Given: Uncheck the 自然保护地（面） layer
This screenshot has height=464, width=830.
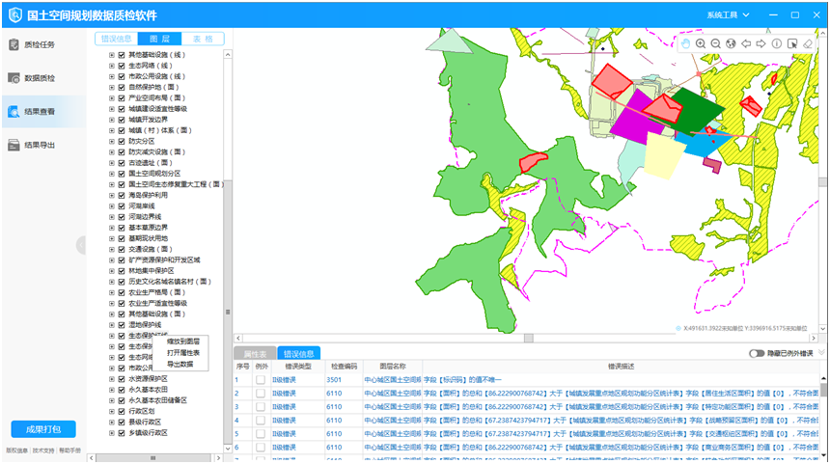Looking at the screenshot, I should point(122,87).
